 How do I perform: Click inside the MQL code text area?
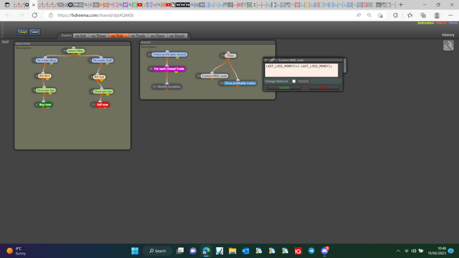point(301,71)
